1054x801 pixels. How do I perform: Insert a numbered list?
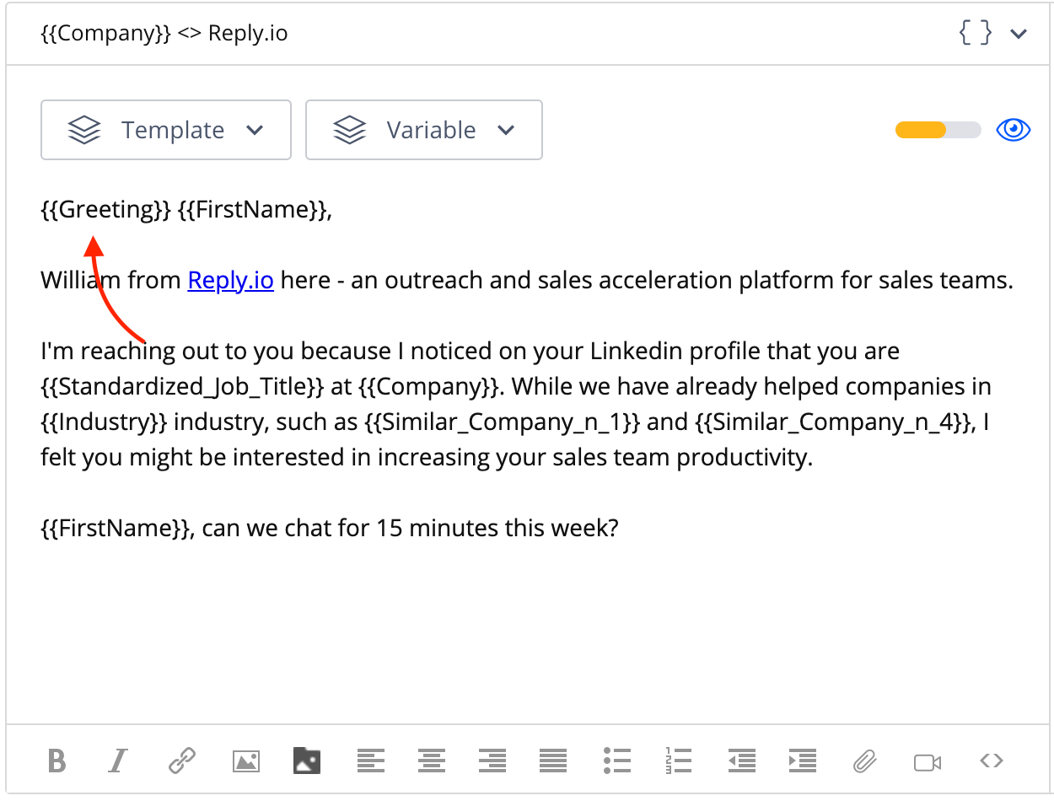(678, 761)
